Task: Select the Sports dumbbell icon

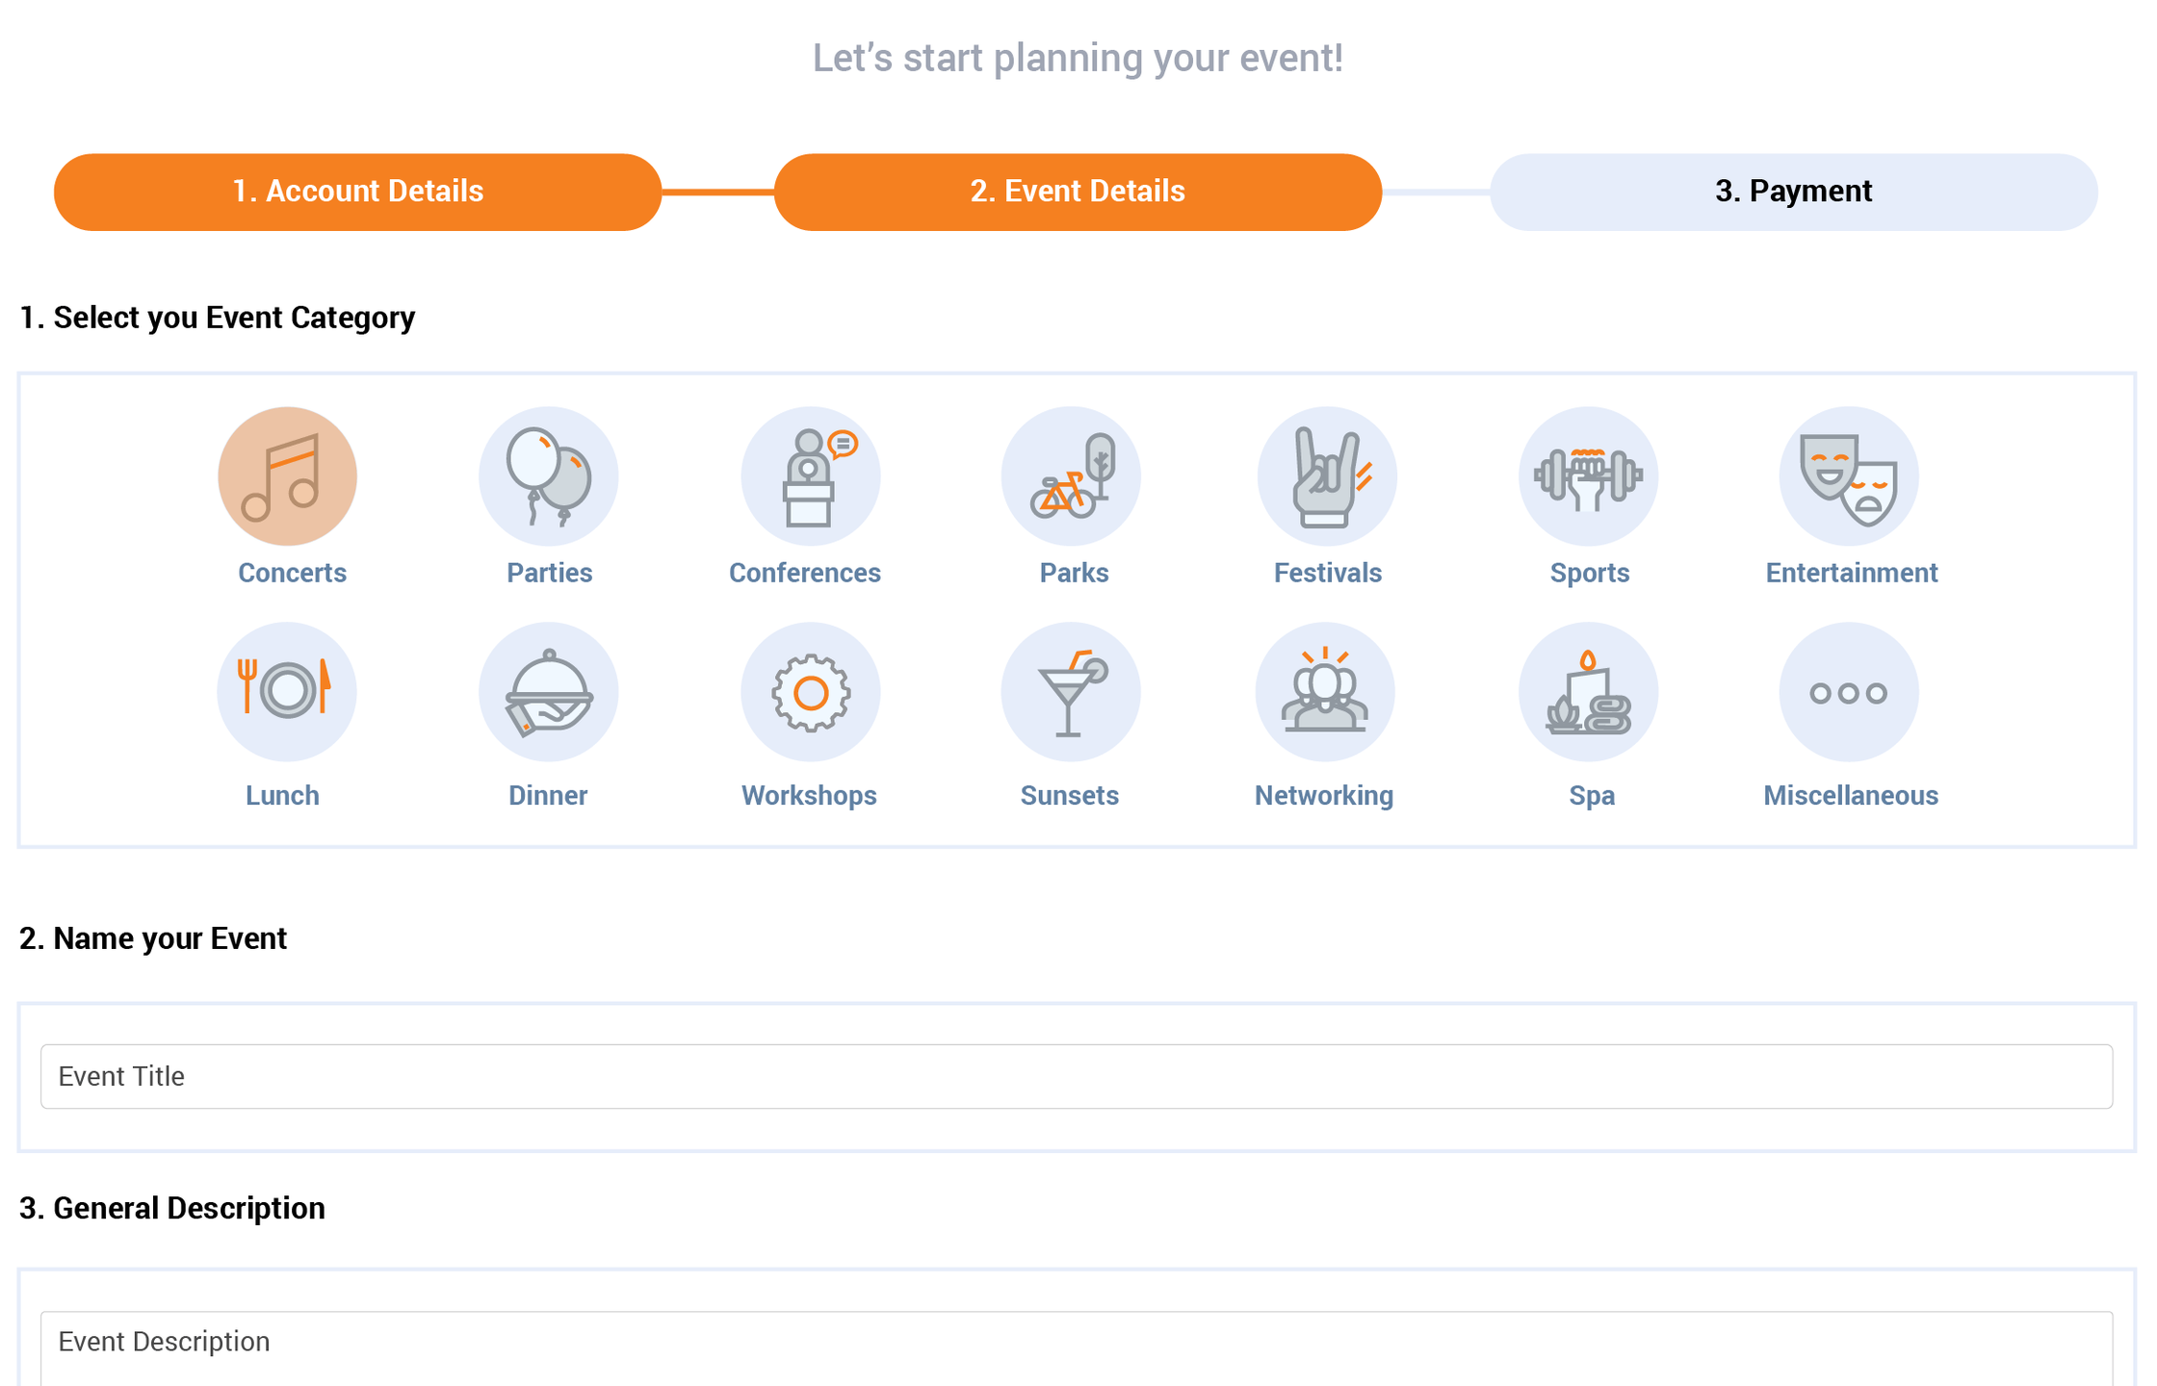Action: (1588, 476)
